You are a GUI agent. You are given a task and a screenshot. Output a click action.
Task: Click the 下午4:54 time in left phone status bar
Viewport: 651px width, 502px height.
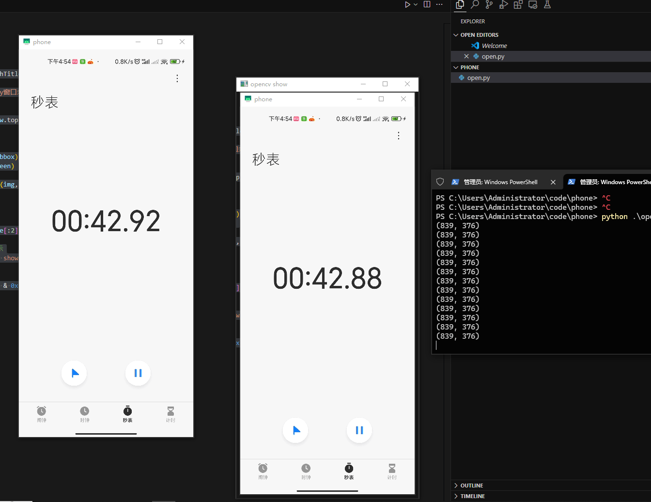point(59,62)
